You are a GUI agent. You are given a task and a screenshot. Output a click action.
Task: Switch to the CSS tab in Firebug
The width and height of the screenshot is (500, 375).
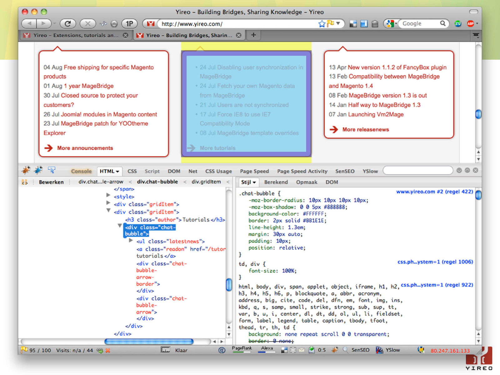pos(132,171)
